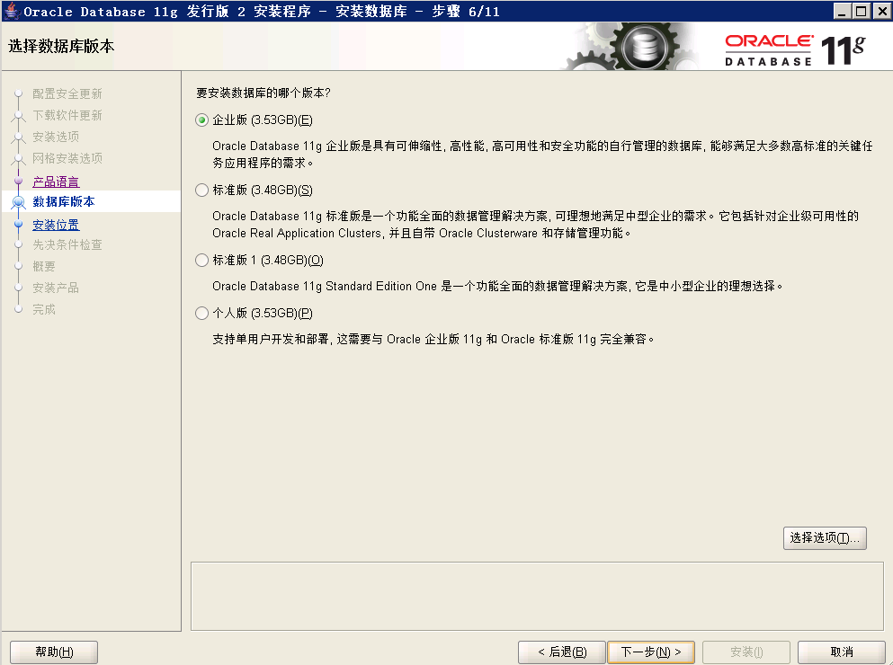Click the 完成 step label
The height and width of the screenshot is (665, 893).
44,310
